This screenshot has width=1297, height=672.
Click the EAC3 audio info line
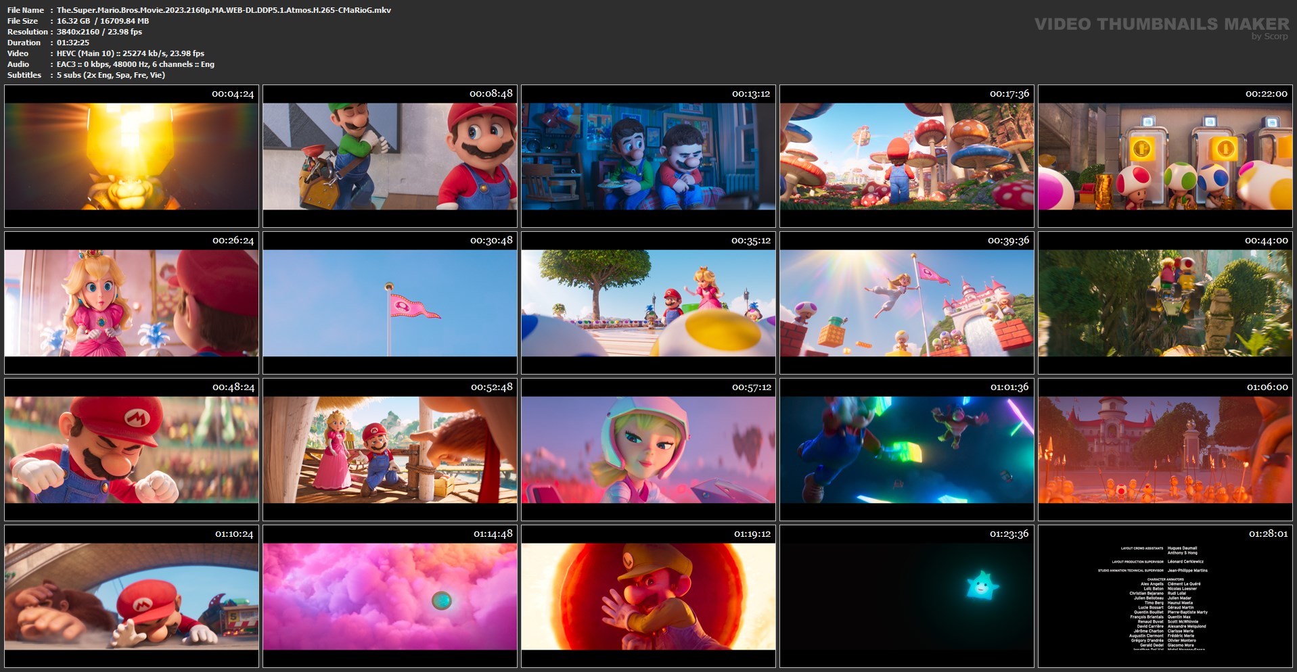tap(135, 64)
